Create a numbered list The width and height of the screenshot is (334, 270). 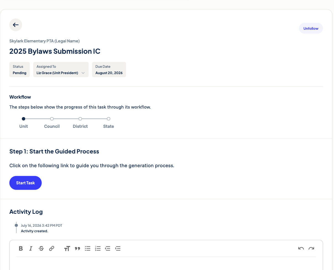click(x=98, y=249)
